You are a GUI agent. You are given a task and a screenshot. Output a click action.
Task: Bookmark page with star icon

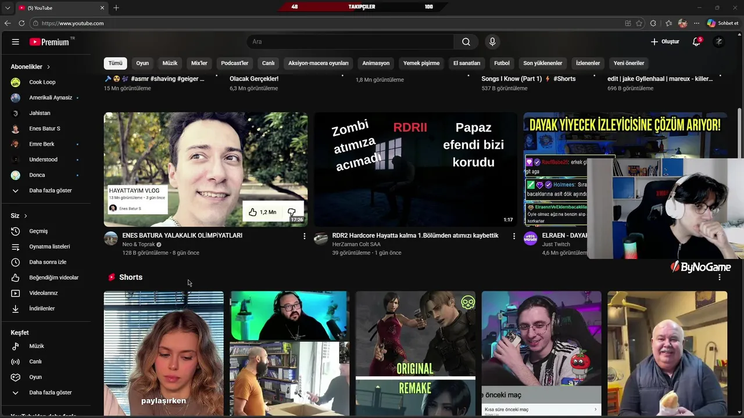click(x=639, y=23)
